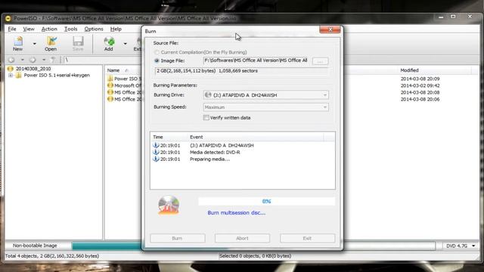Click the Preparing media... log entry
Viewport: 484px width, 272px height.
tap(209, 159)
